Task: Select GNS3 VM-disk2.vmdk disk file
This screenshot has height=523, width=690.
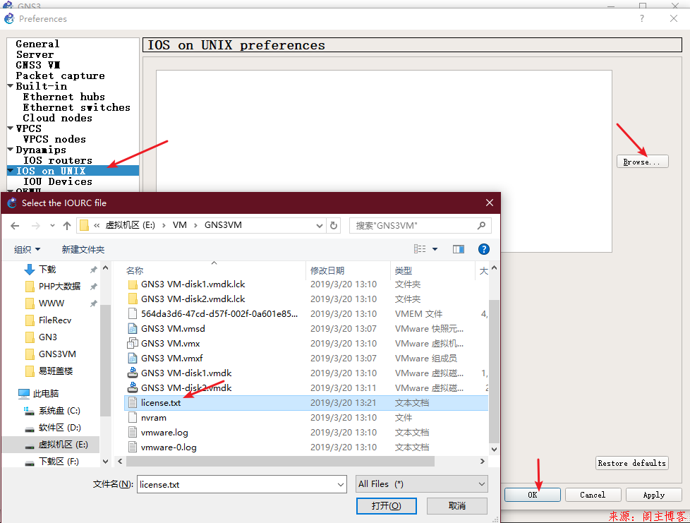Action: coord(186,388)
